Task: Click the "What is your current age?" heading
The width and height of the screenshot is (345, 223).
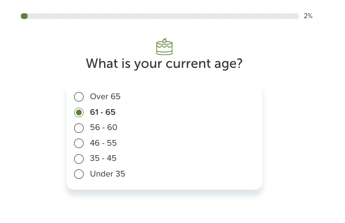Action: coord(164,64)
